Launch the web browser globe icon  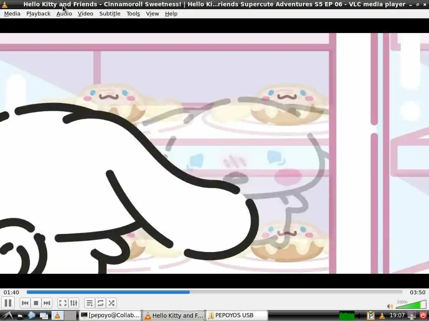(31, 316)
